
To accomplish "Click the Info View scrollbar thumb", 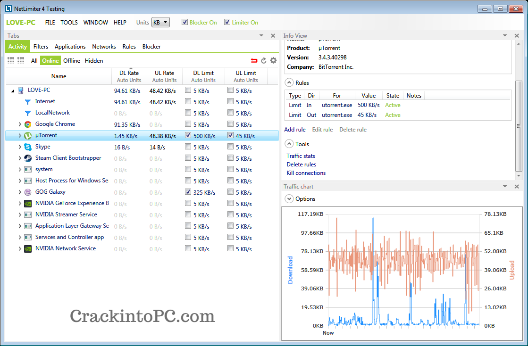I will [x=519, y=126].
